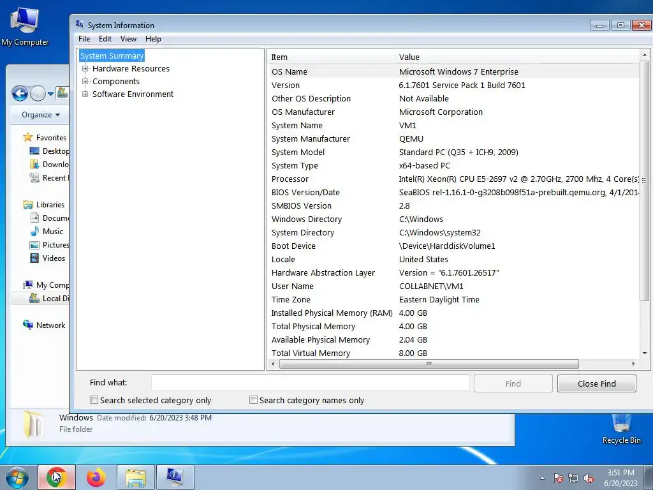Open the Organize dropdown in Explorer
Screen dimensions: 653x490
[40, 115]
